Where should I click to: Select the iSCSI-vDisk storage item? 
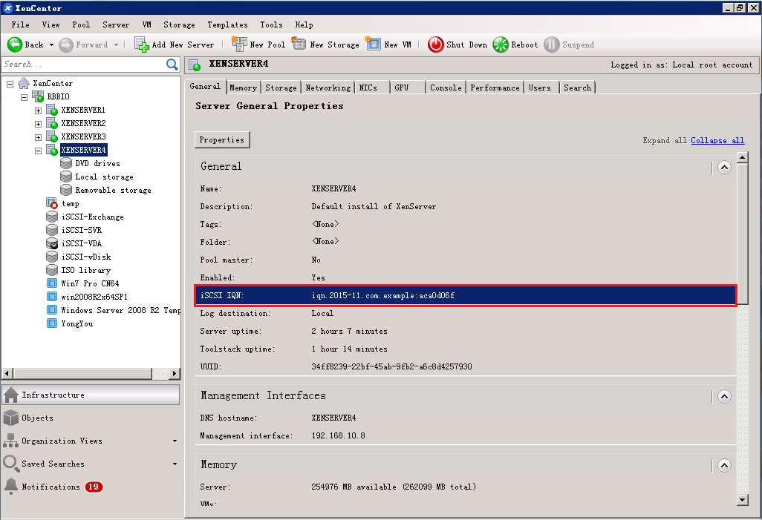(x=86, y=257)
